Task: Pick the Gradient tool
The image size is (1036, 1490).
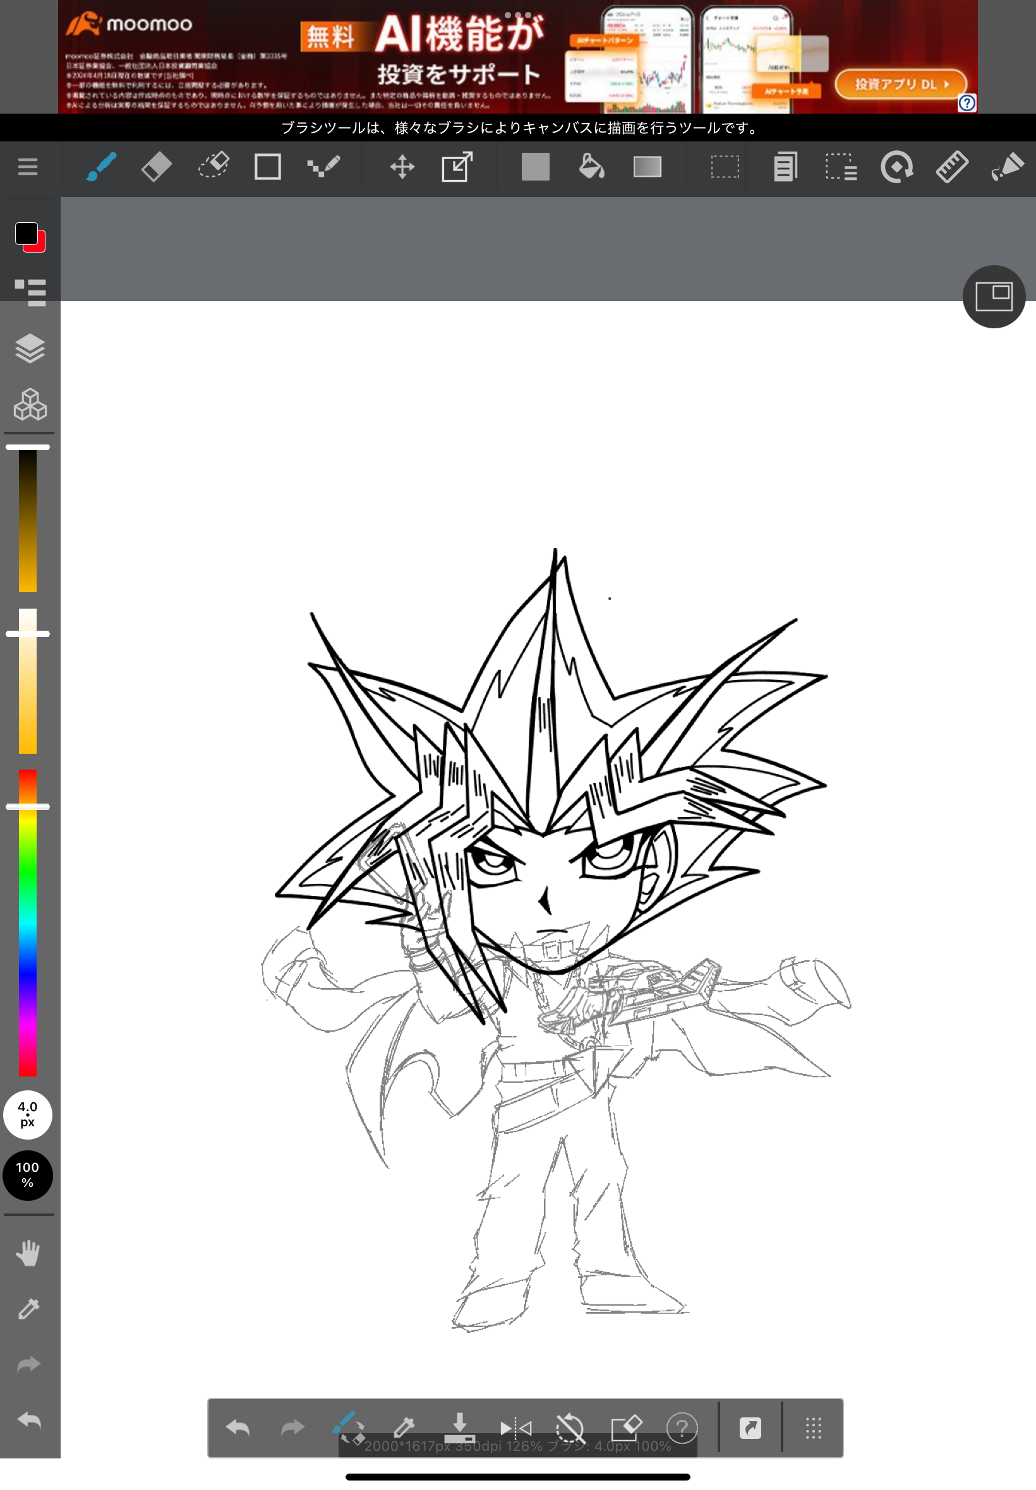Action: (647, 167)
